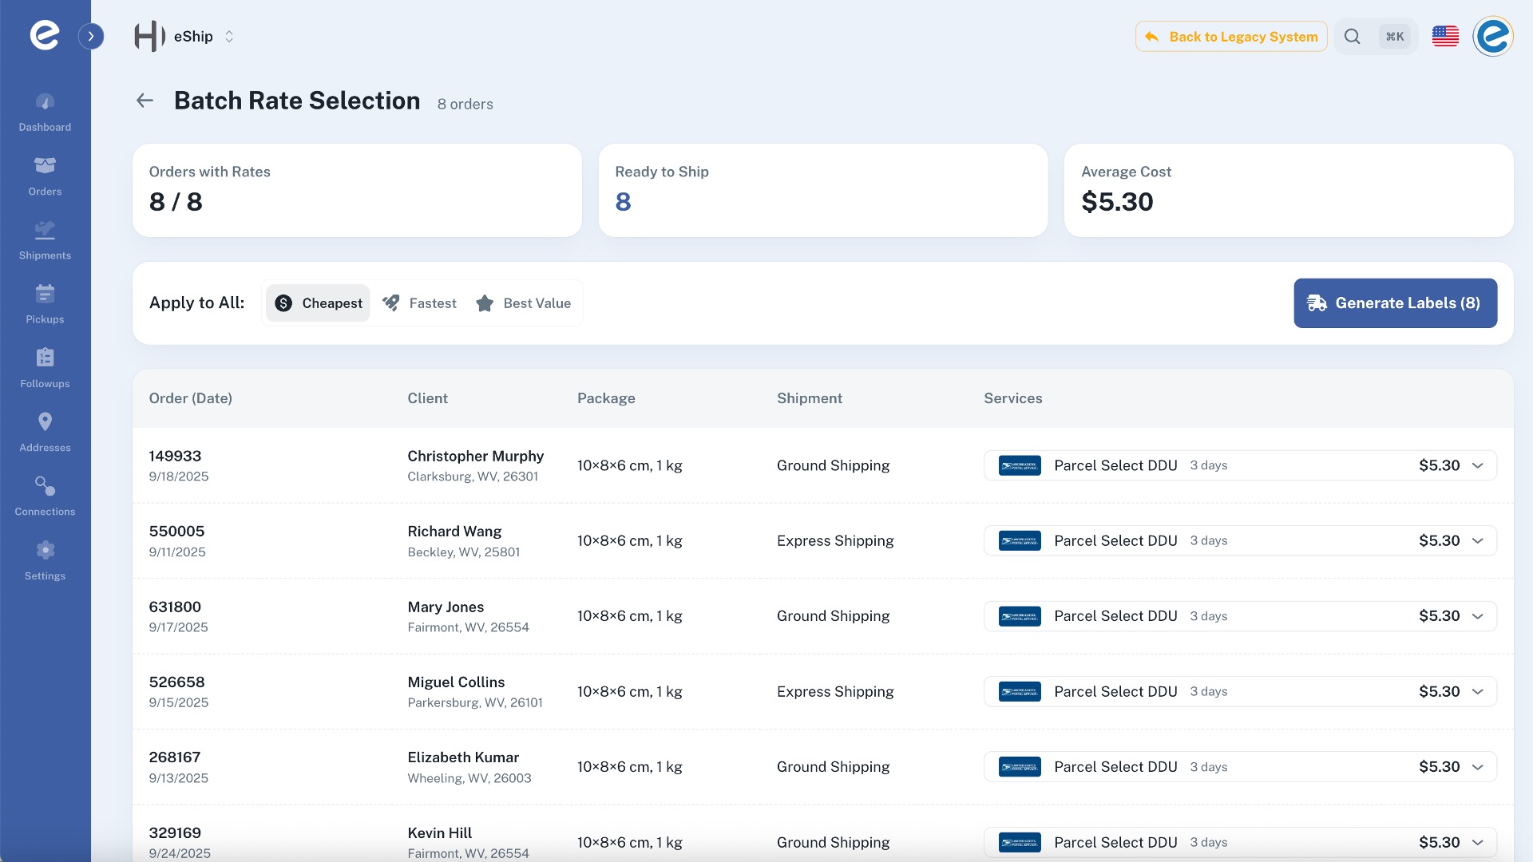
Task: Collapse the sidebar with the chevron button
Action: click(90, 36)
